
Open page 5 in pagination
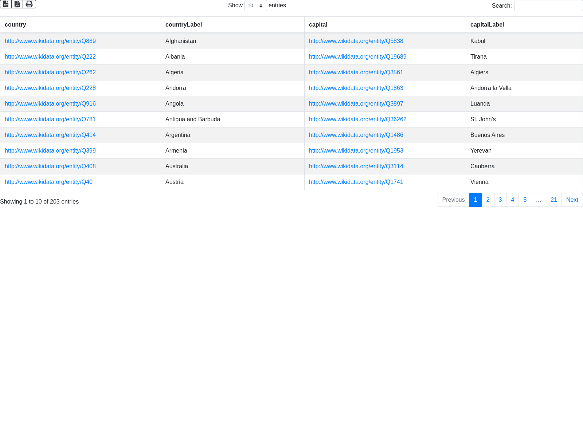point(525,200)
